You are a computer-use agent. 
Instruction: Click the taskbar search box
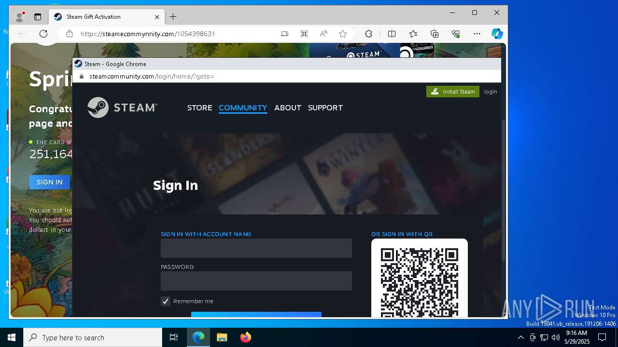coord(93,337)
